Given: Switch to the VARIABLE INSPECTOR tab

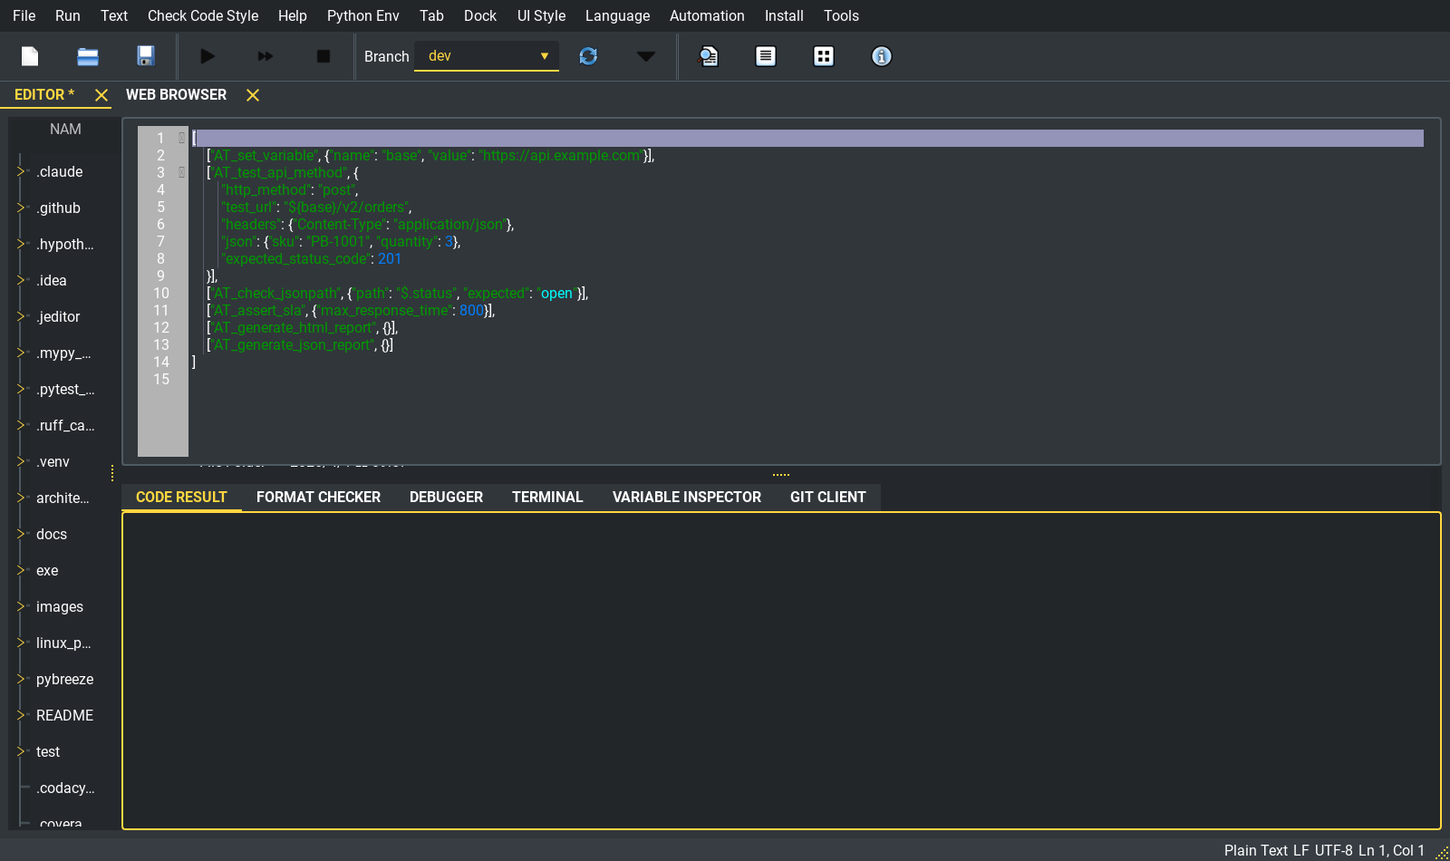Looking at the screenshot, I should [687, 497].
